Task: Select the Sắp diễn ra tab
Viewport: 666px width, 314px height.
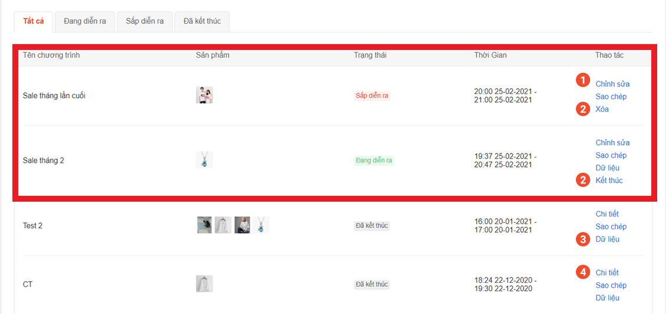Action: (144, 21)
